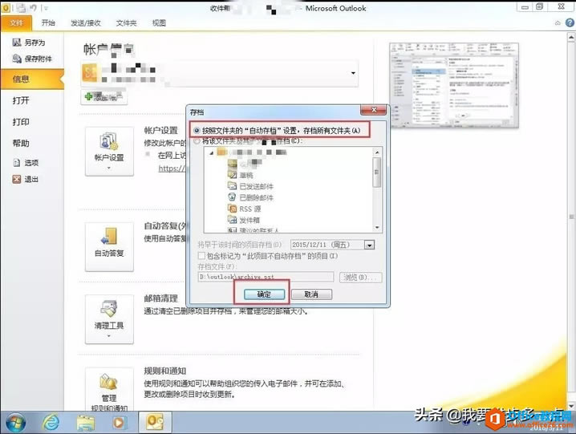The width and height of the screenshot is (576, 434).
Task: Click the inbox preview thumbnail
Action: tap(454, 85)
